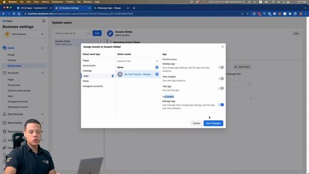Click extensions puzzle icon in toolbar
Screen dimensions: 309x174
pos(290,14)
